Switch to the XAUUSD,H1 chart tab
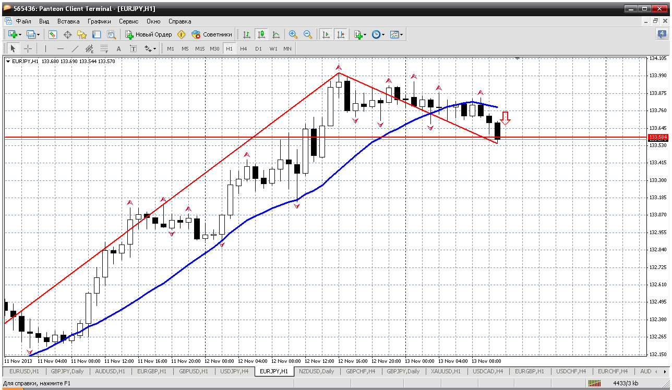Viewport: 672px width, 390px height. tap(445, 371)
